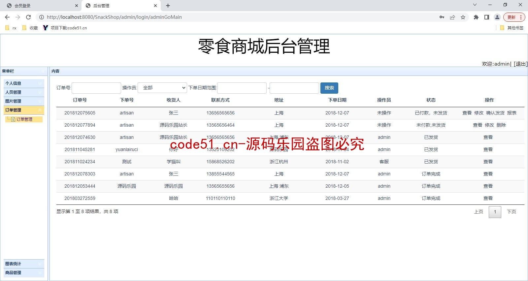Click 确认发货 for order 201812075605
Screen dimensions: 528x281
point(495,113)
